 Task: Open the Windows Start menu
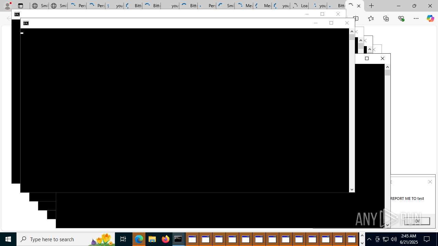pyautogui.click(x=8, y=239)
